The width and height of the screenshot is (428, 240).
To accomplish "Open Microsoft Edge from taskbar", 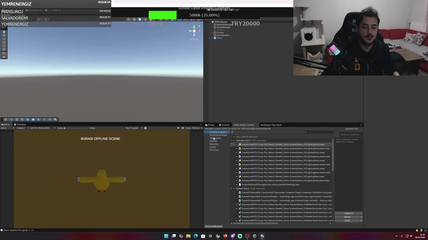I will point(196,236).
